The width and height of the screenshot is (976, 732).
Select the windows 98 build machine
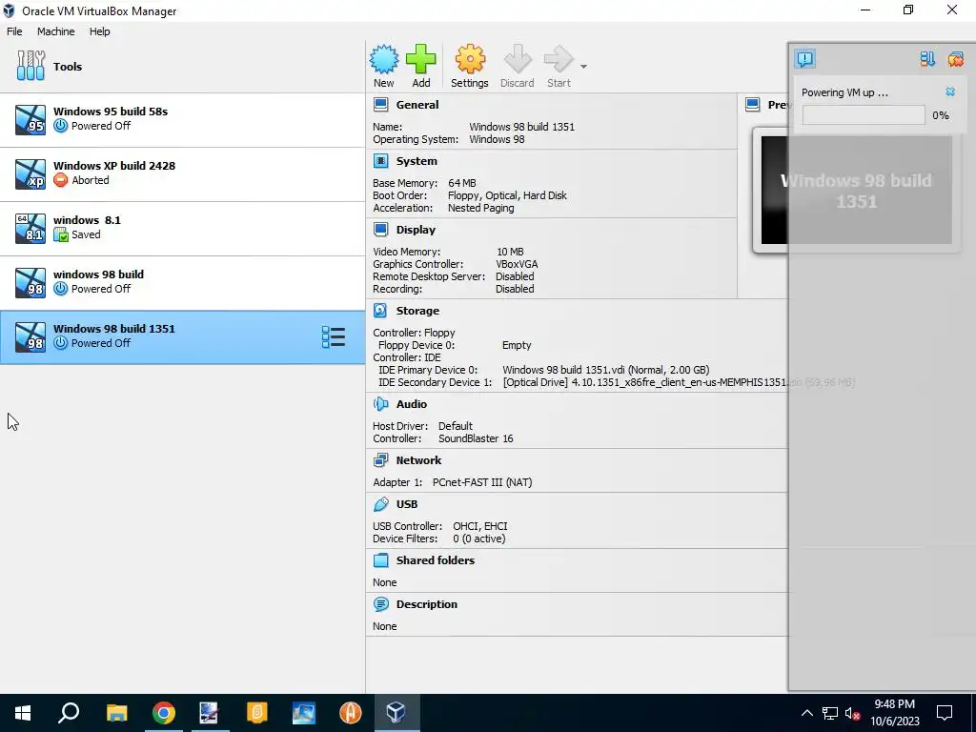coord(182,282)
